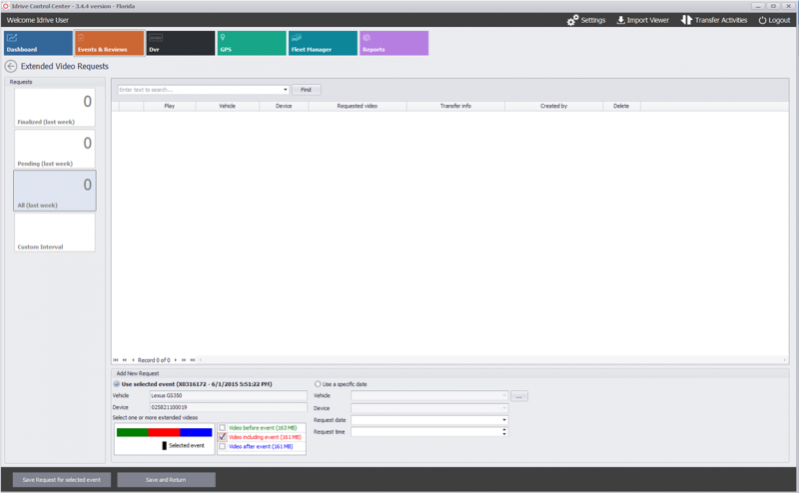Click the red segment of video bar
The image size is (799, 493).
click(x=164, y=432)
